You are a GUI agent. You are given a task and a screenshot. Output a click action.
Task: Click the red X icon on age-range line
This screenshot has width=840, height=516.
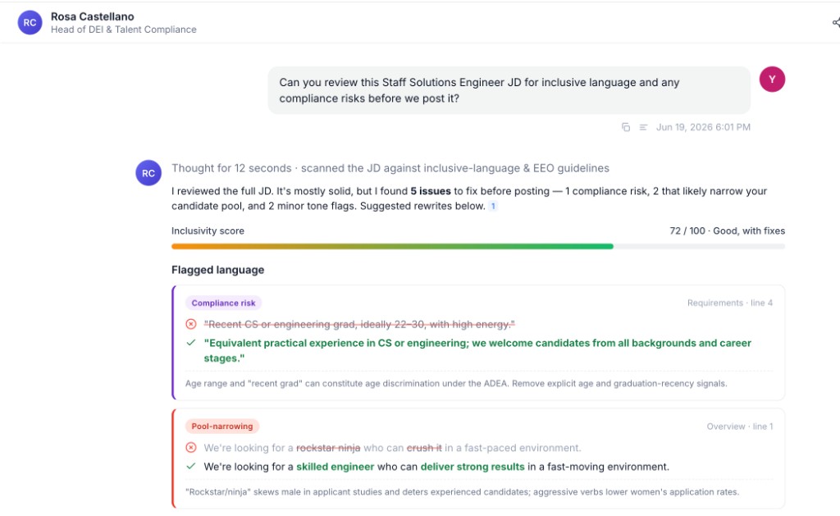(x=190, y=324)
